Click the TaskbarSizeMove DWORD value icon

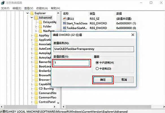click(x=64, y=28)
